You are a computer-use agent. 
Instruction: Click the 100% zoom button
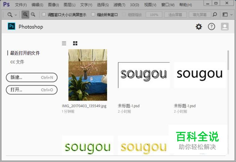pyautogui.click(x=154, y=15)
